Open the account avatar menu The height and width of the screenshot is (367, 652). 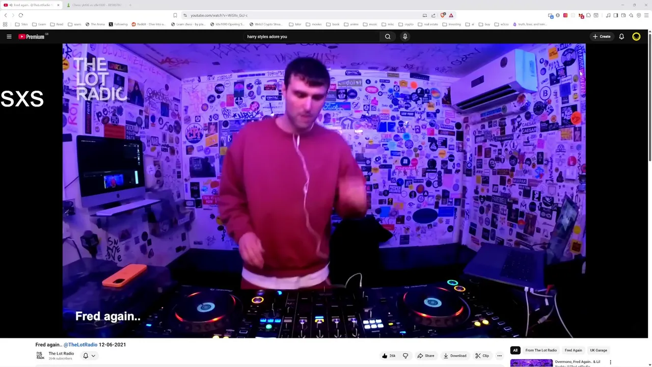point(636,37)
